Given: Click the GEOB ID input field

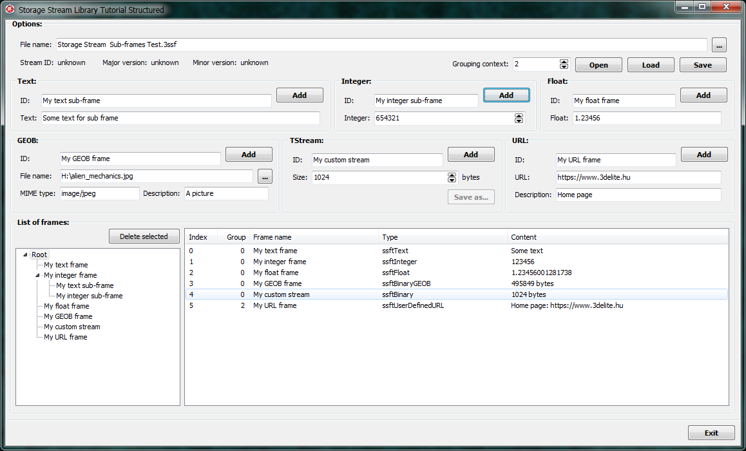Looking at the screenshot, I should tap(140, 159).
